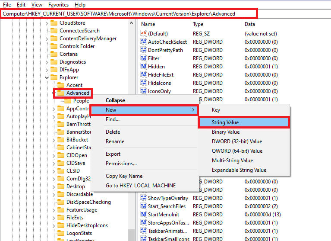
Task: Sort values by the Name column header
Action: (x=165, y=24)
